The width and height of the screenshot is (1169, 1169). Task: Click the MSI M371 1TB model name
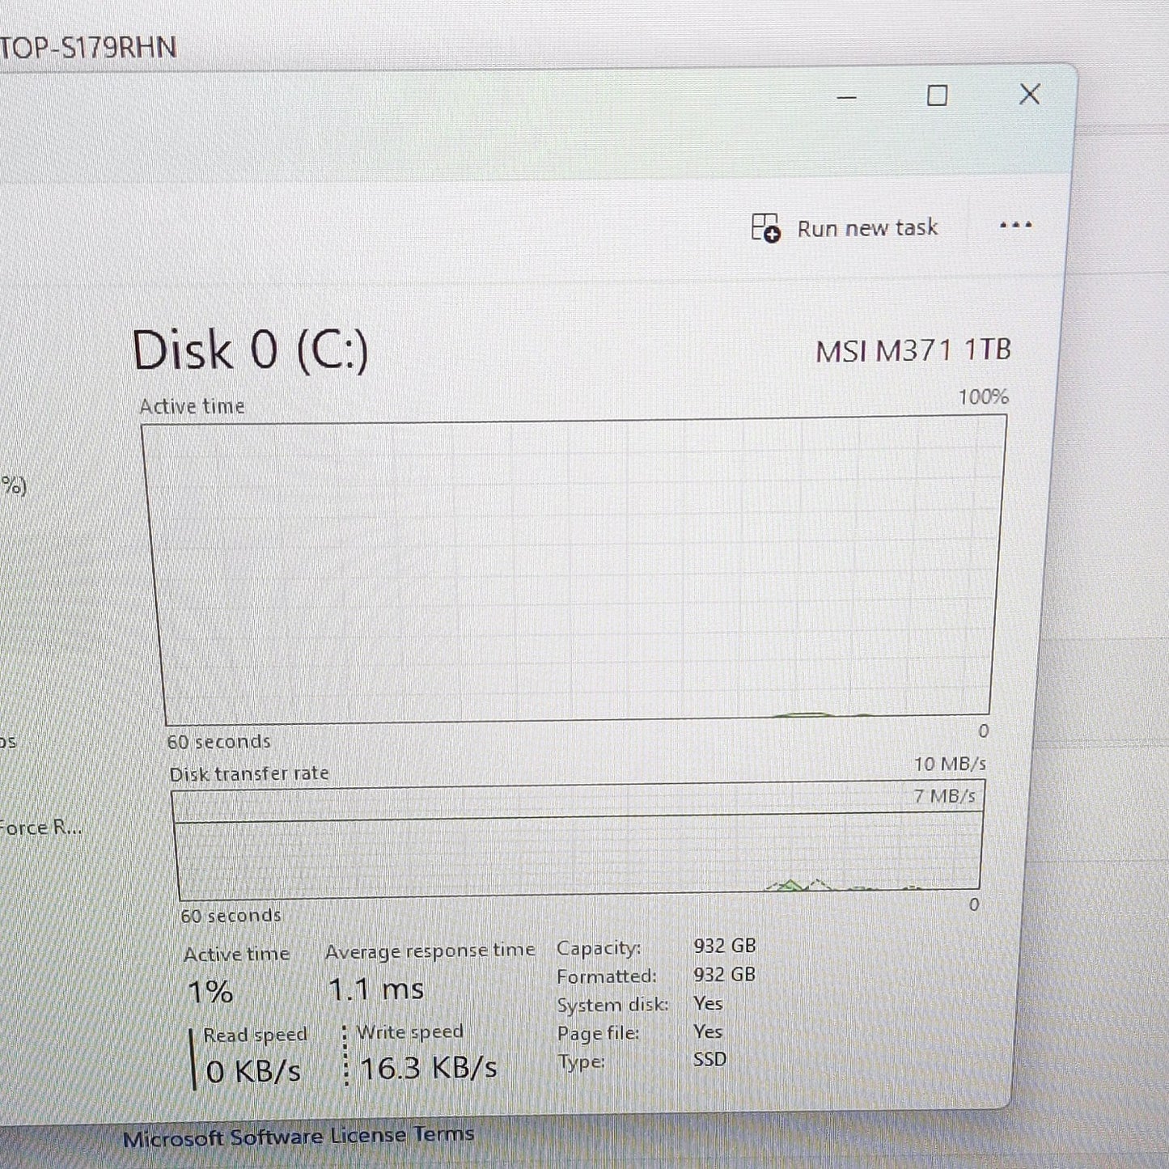[x=913, y=350]
